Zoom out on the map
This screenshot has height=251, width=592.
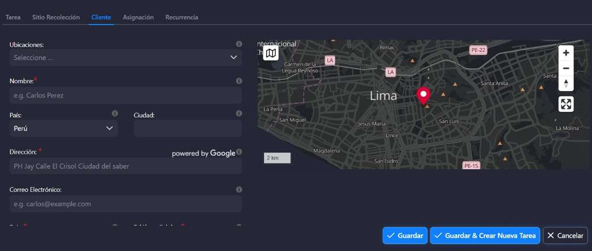tap(566, 68)
